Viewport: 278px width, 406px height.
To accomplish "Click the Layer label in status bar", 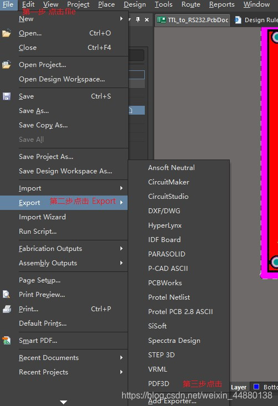I will (x=239, y=387).
